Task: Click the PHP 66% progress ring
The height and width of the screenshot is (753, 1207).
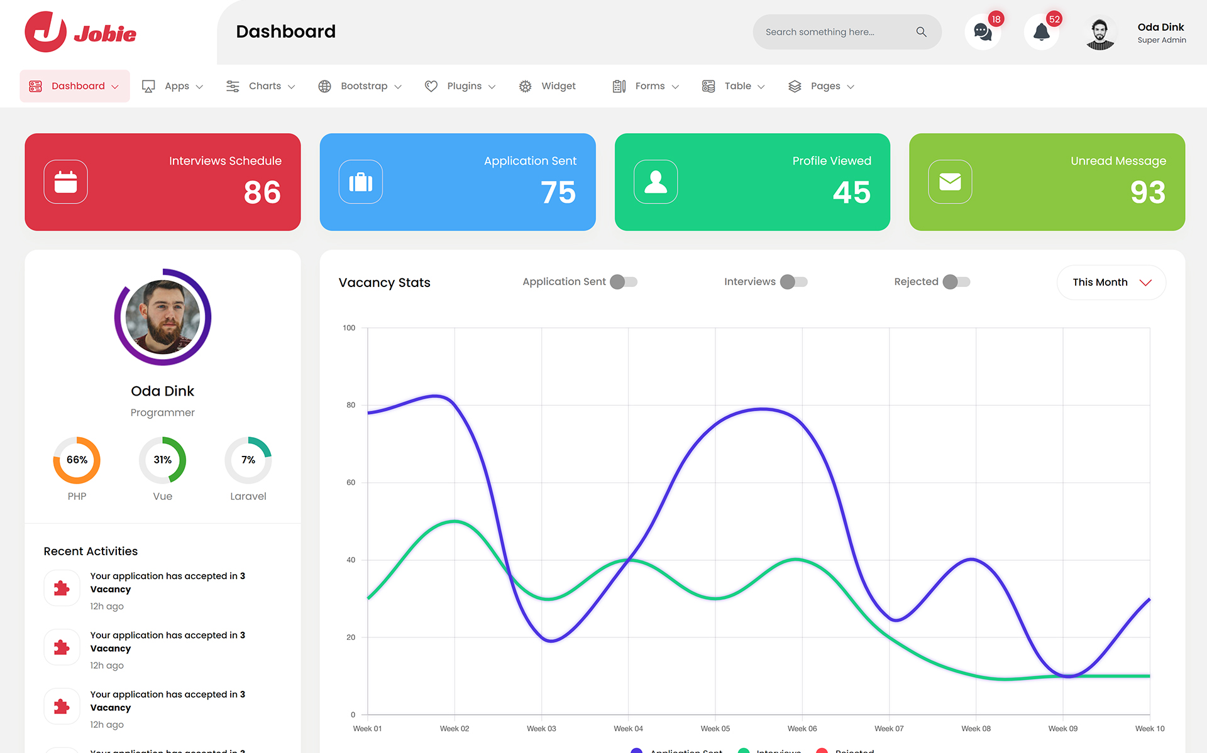Action: [77, 460]
